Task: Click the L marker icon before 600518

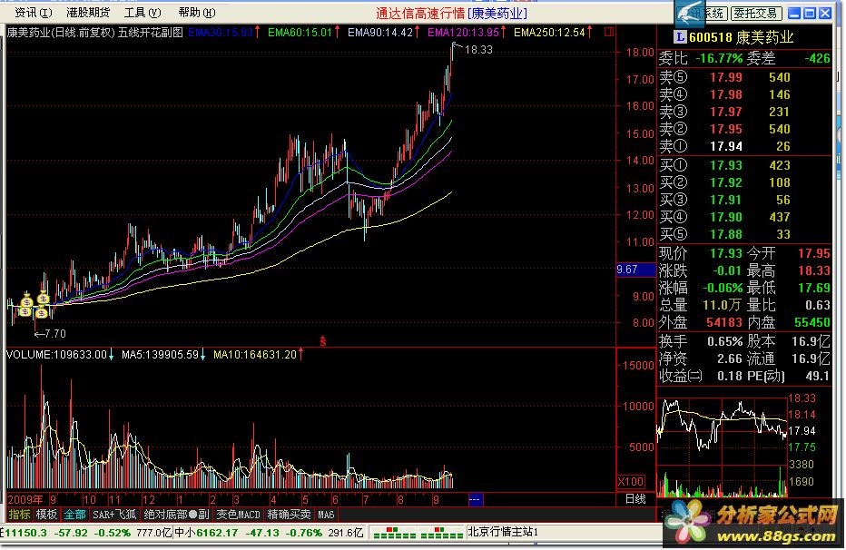Action: point(679,36)
